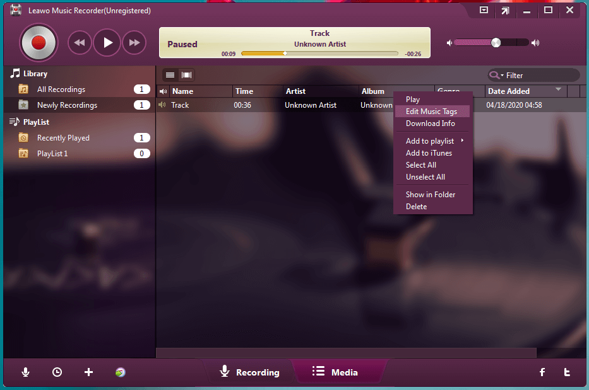Choose Add to iTunes menu entry
This screenshot has width=589, height=390.
(432, 153)
